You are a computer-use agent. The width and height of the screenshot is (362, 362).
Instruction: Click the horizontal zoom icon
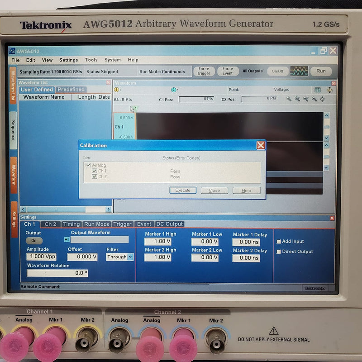[x=298, y=100]
